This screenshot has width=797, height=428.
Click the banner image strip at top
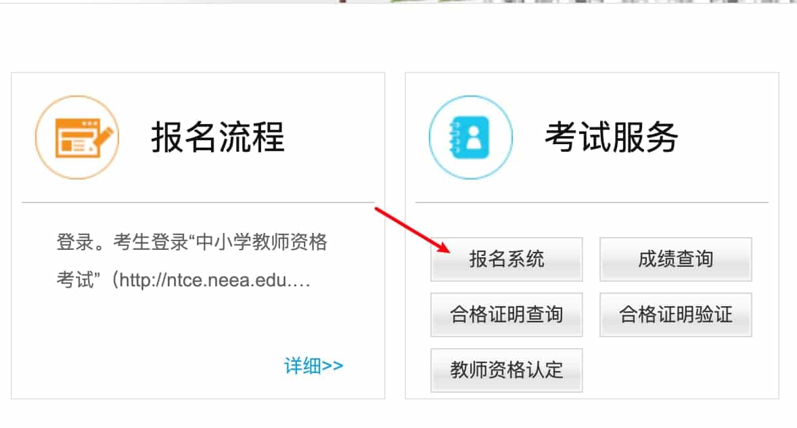click(x=559, y=1)
